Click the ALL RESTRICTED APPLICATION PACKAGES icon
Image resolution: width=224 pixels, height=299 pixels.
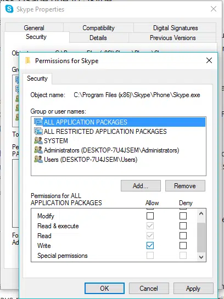click(38, 131)
